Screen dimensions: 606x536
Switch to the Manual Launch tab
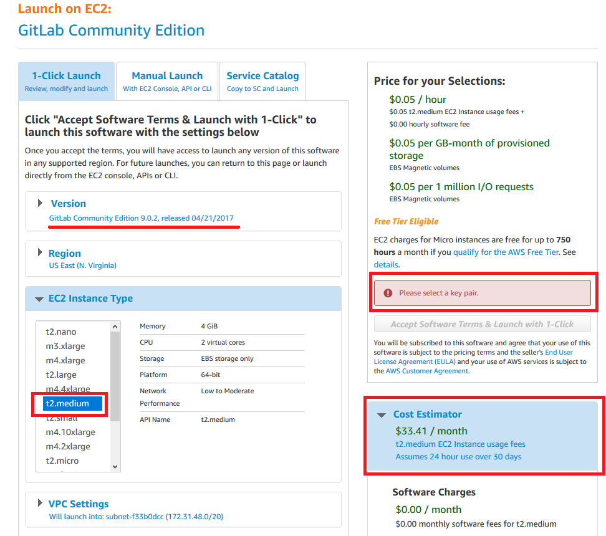point(167,81)
